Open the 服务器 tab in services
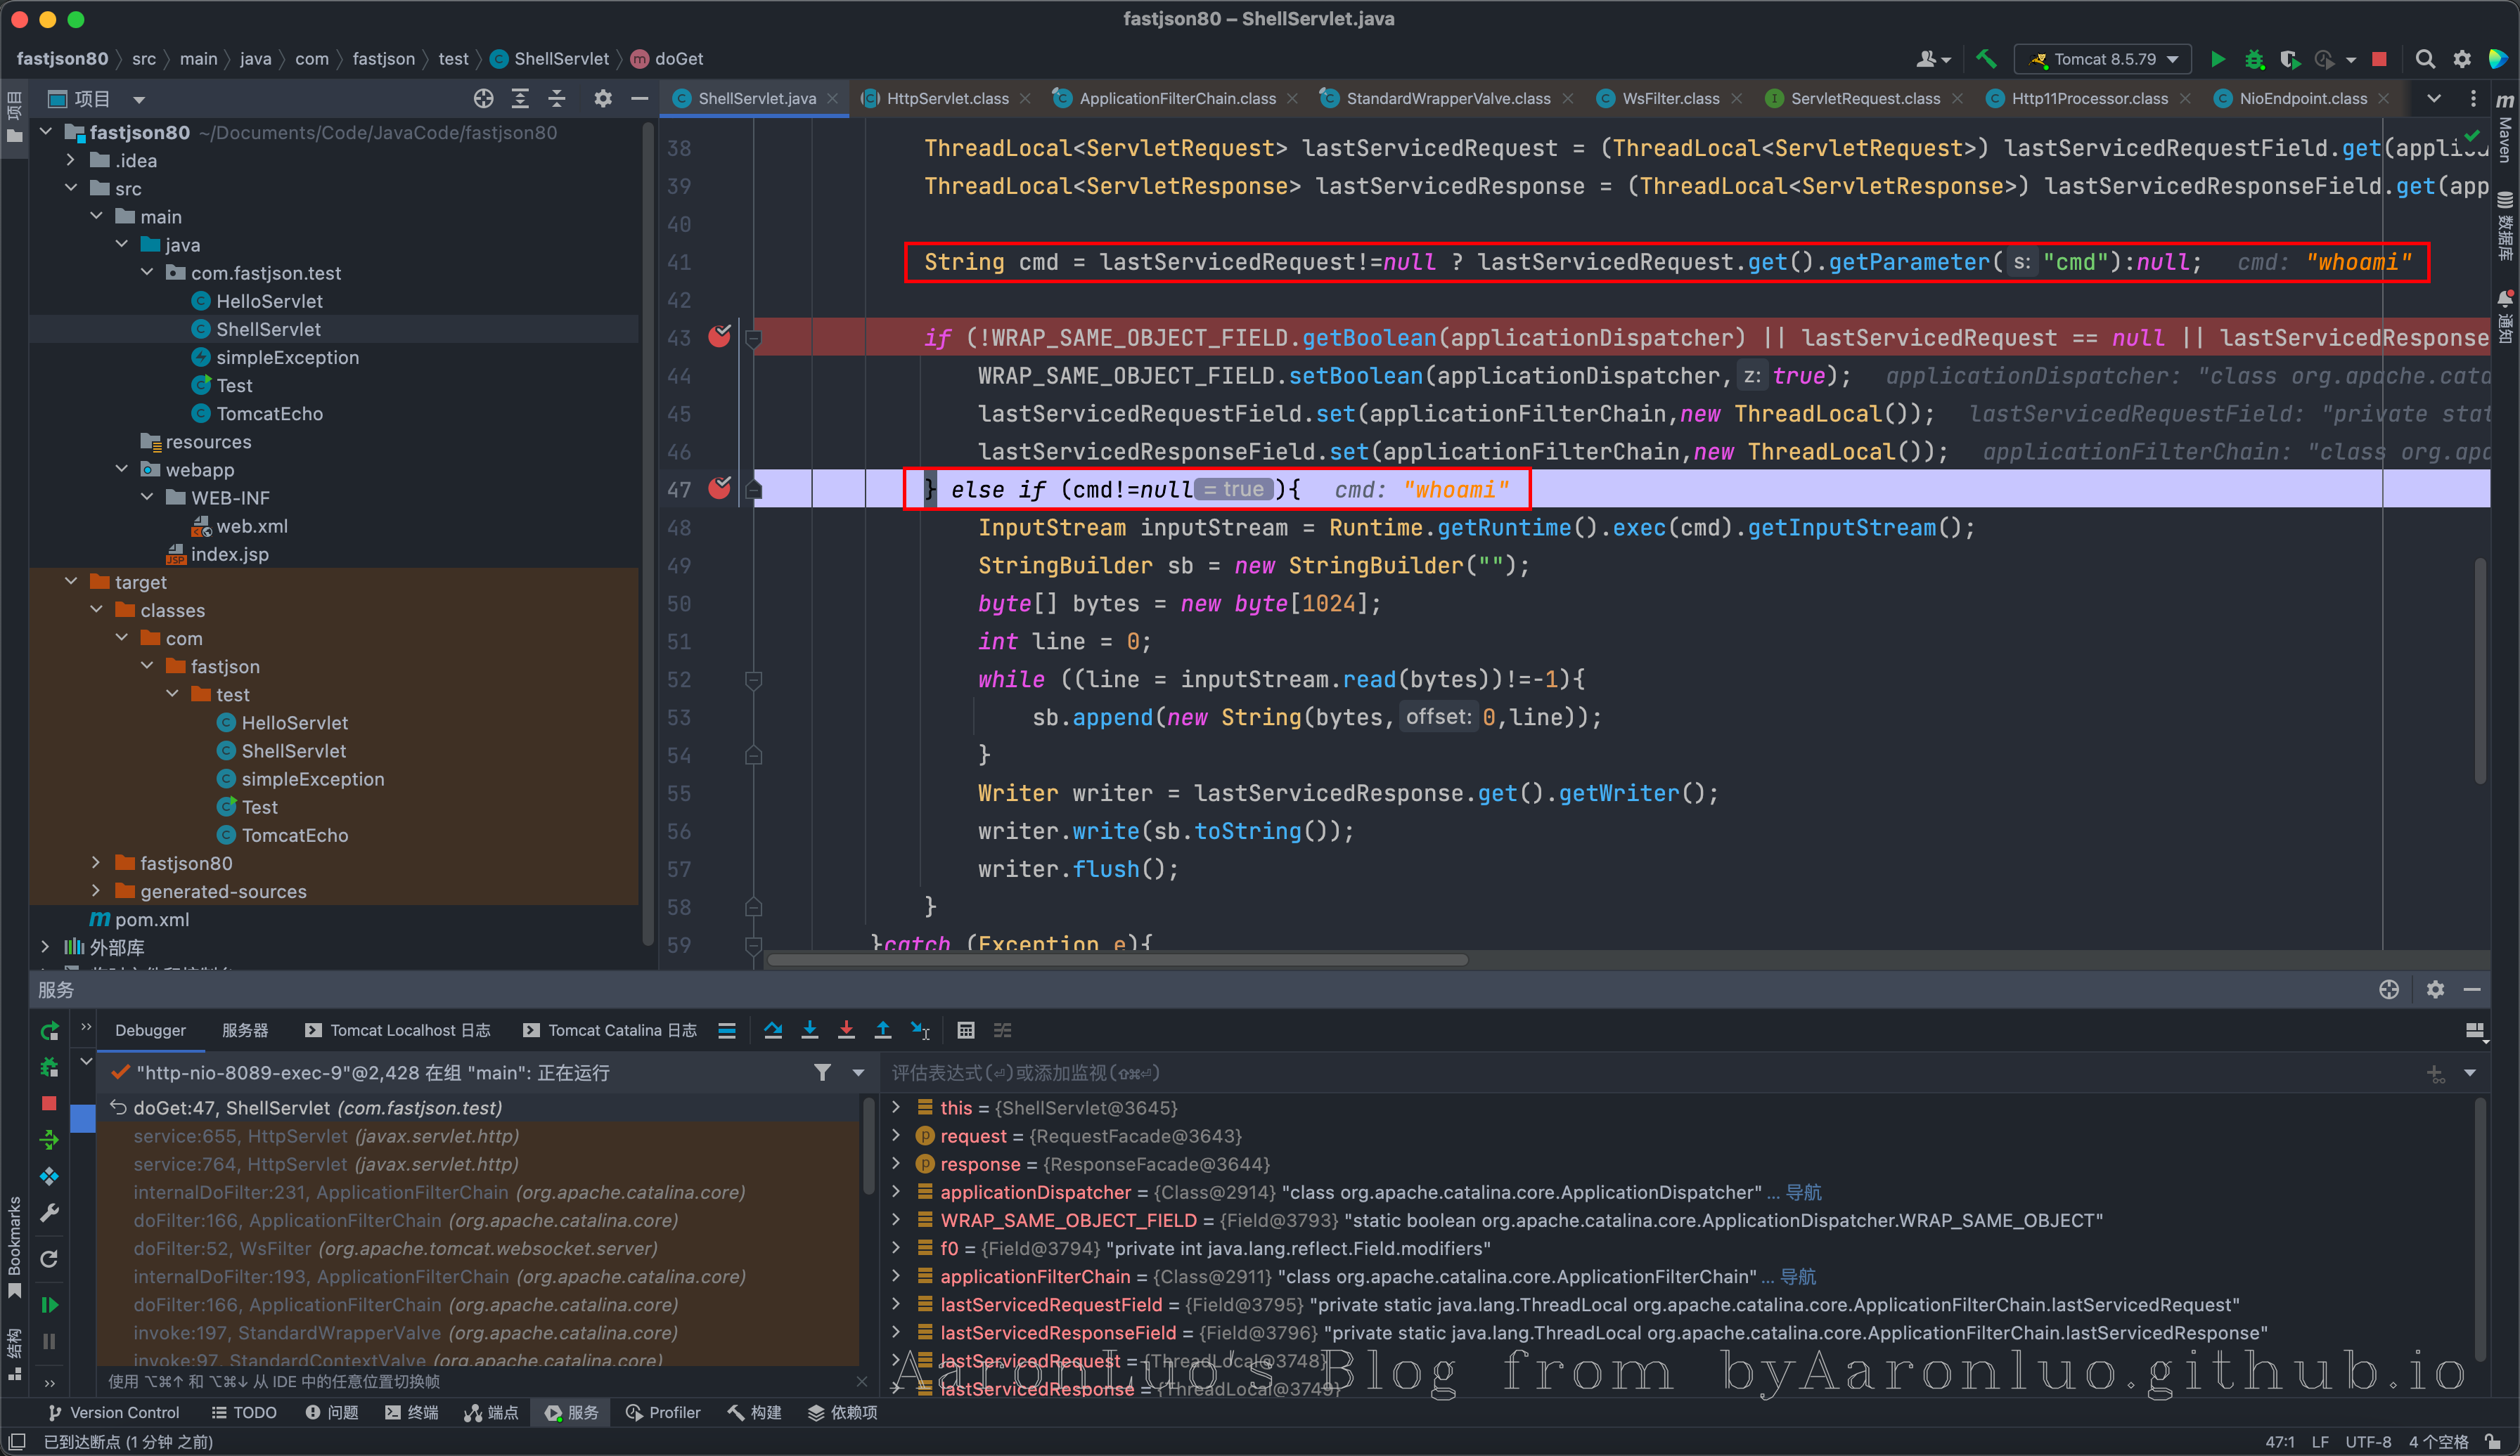 (245, 1030)
